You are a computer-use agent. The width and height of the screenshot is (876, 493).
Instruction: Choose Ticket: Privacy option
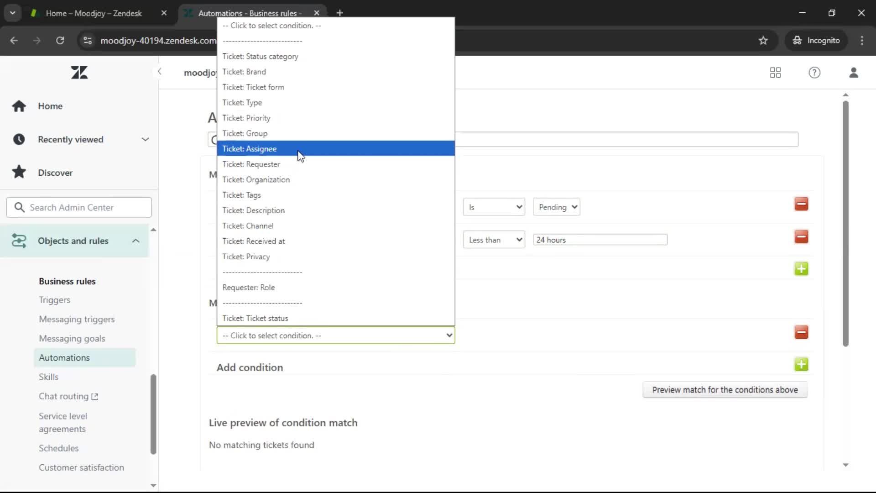336,257
